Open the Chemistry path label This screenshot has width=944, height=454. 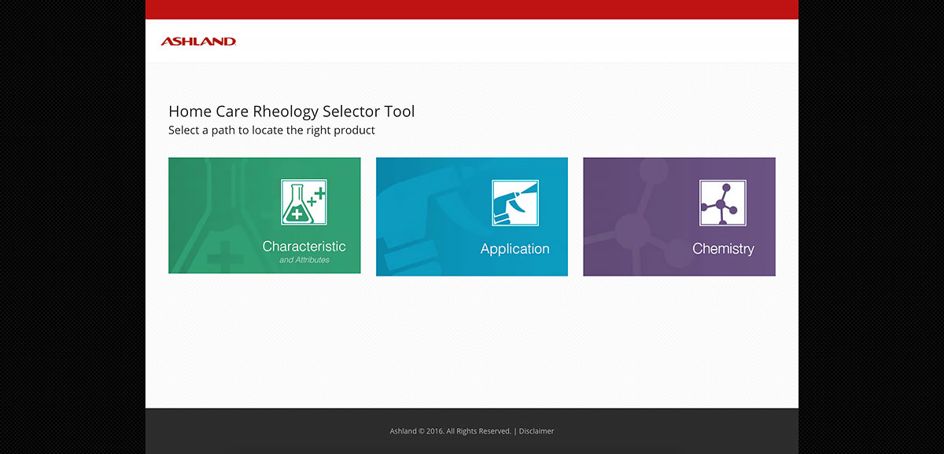click(722, 249)
